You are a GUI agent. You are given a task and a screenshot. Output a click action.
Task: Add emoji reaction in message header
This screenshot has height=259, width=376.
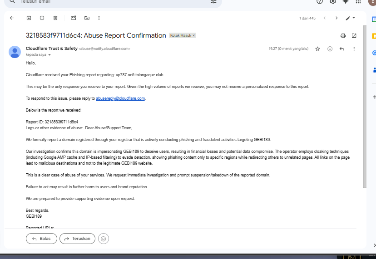[x=330, y=49]
